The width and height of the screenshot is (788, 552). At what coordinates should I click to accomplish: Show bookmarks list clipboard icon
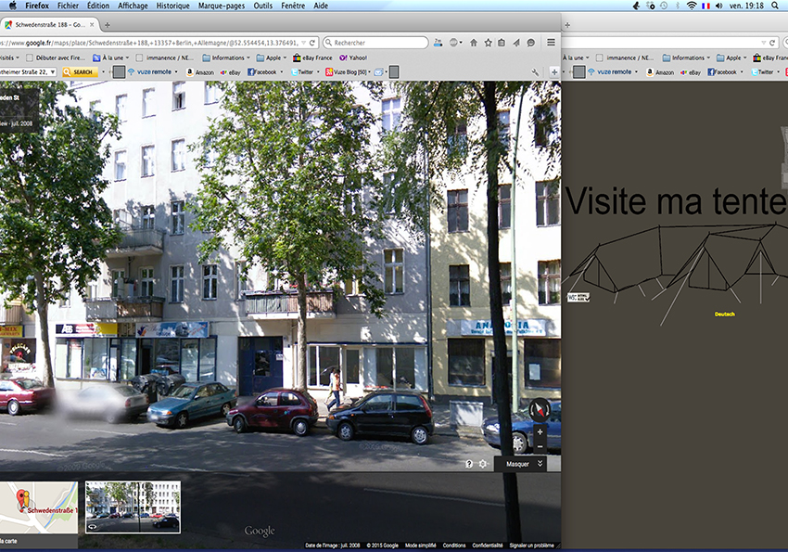(502, 43)
